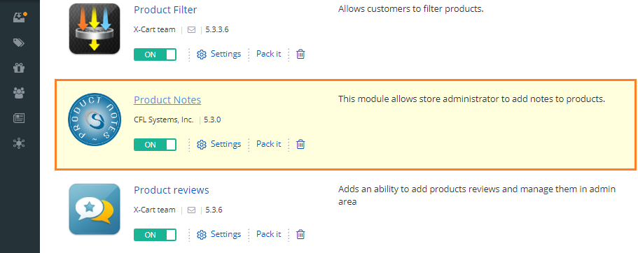Open the users group icon in sidebar
Image resolution: width=638 pixels, height=253 pixels.
pos(19,93)
